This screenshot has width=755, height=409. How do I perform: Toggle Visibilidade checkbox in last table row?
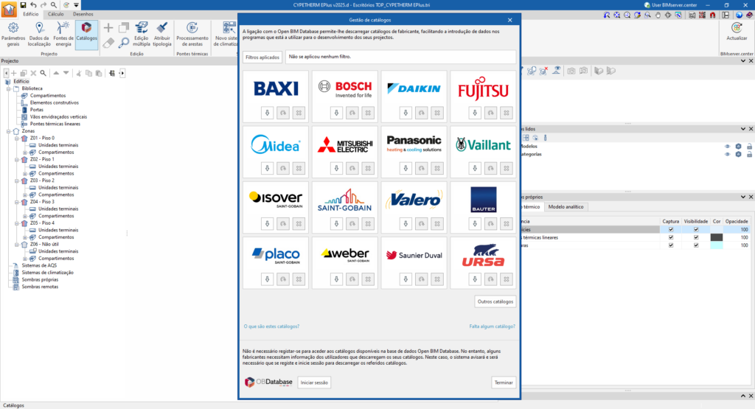[696, 245]
